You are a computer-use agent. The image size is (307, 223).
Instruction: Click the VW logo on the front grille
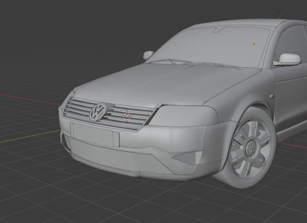coord(98,112)
